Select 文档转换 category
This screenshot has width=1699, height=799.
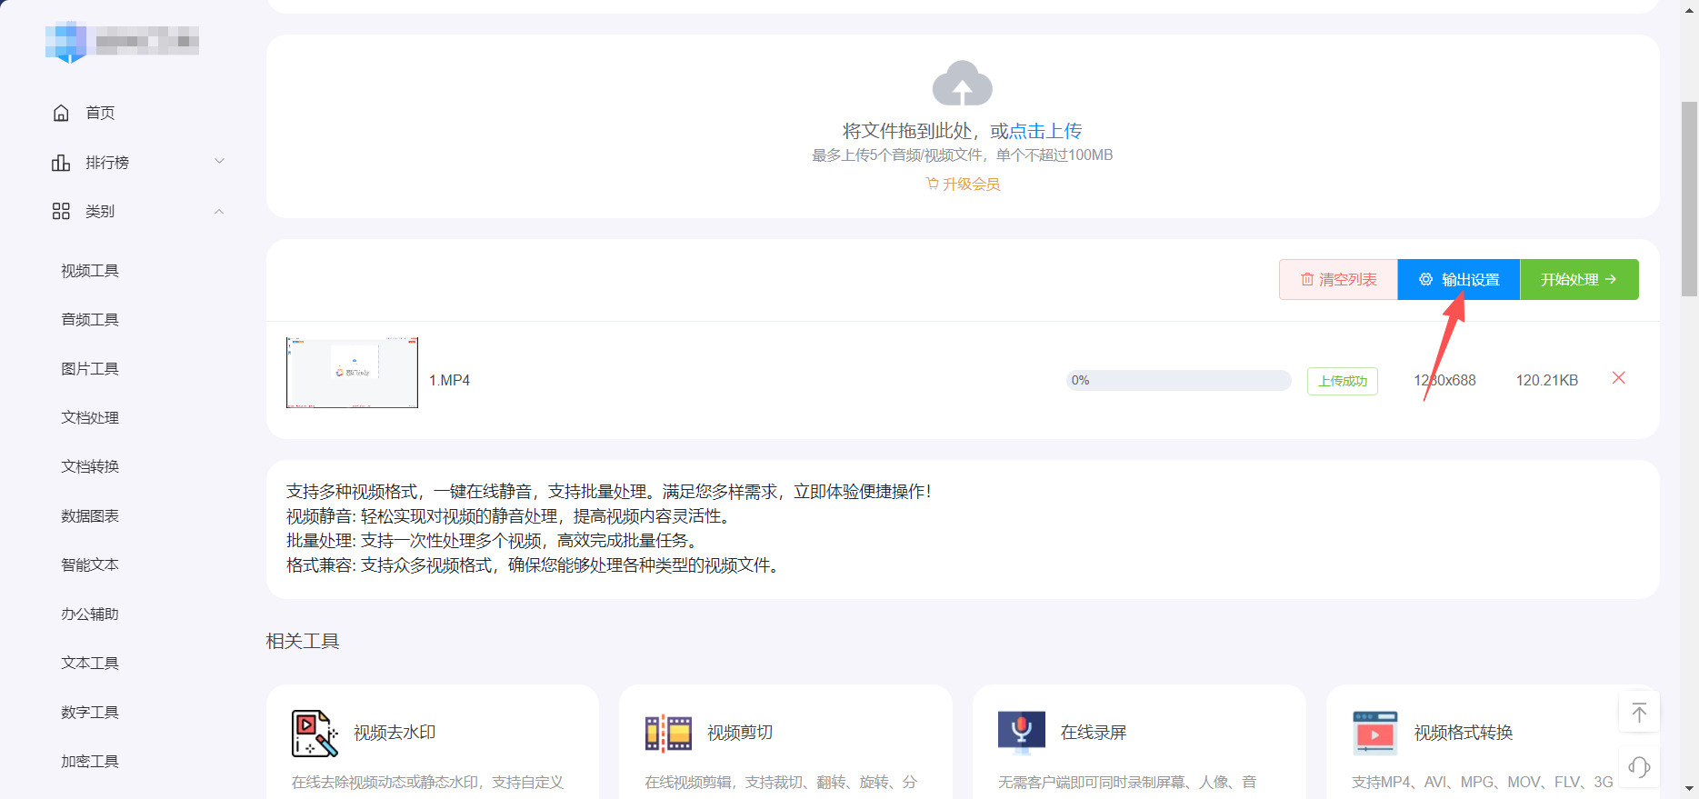90,467
